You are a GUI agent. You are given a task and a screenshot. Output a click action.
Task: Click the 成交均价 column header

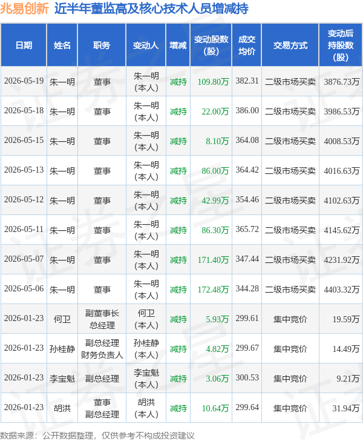(x=247, y=45)
